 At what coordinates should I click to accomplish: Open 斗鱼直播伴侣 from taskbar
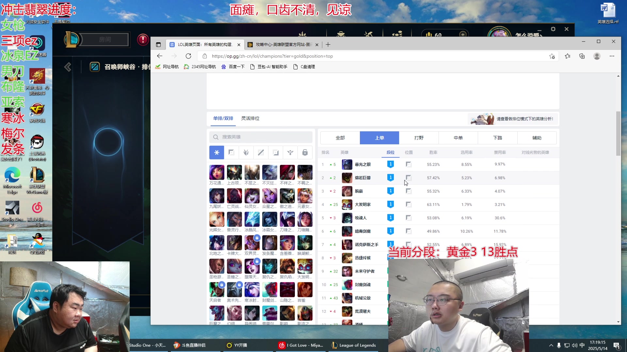click(x=189, y=345)
